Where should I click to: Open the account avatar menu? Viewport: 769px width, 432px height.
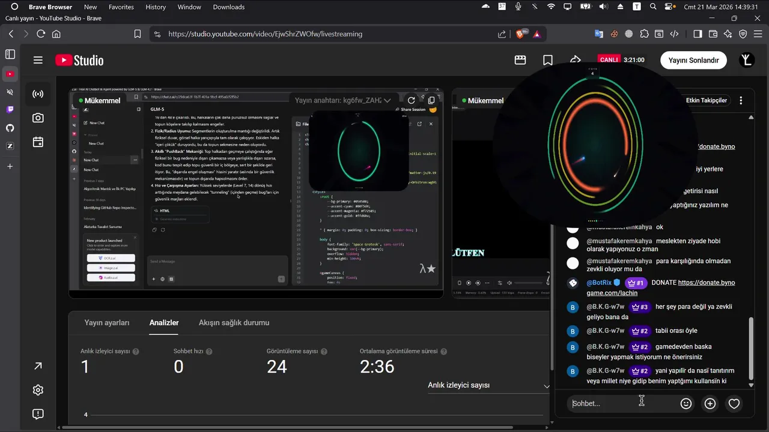click(x=746, y=60)
